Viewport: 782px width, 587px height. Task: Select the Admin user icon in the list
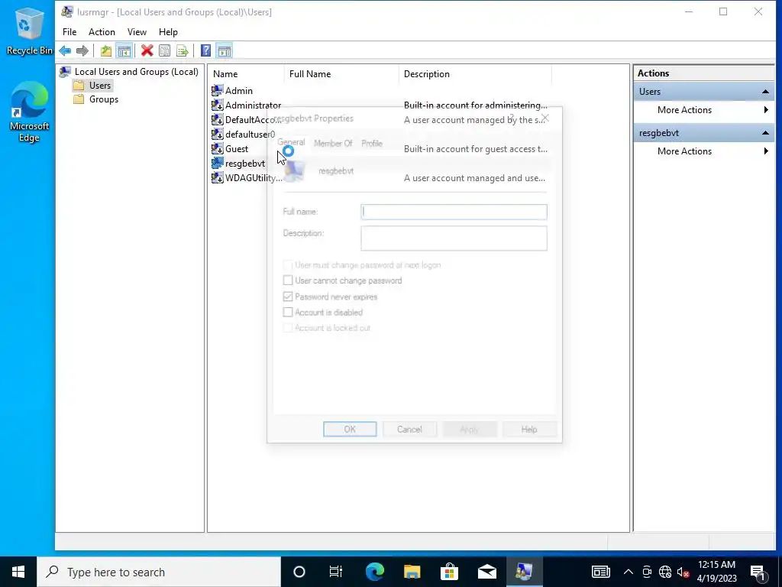218,90
